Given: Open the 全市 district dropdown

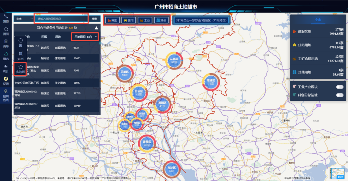Looking at the screenshot, I should (24, 19).
